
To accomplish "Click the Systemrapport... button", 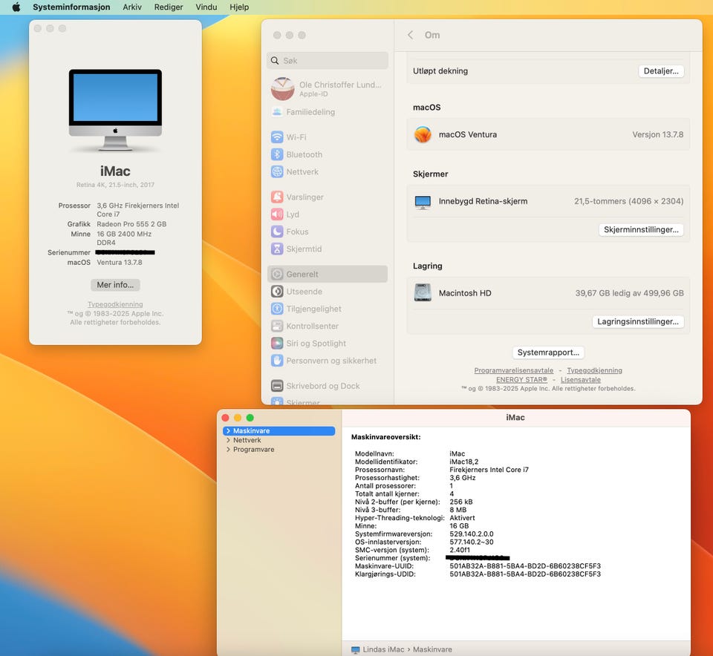I will click(x=548, y=352).
